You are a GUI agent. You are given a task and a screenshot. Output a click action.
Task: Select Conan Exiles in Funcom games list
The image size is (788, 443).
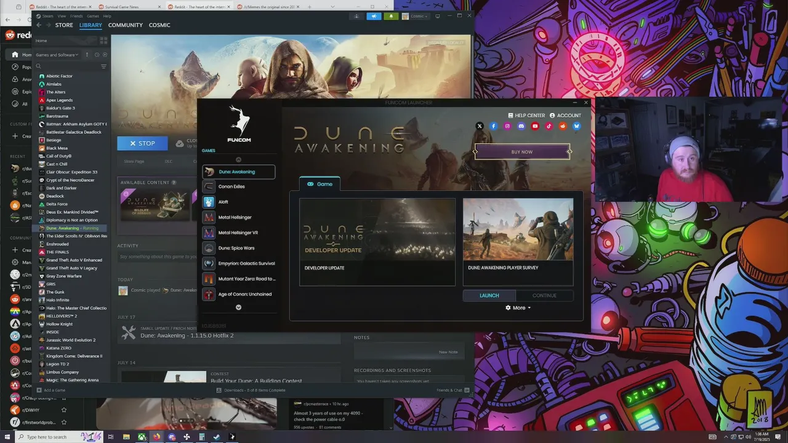tap(238, 186)
